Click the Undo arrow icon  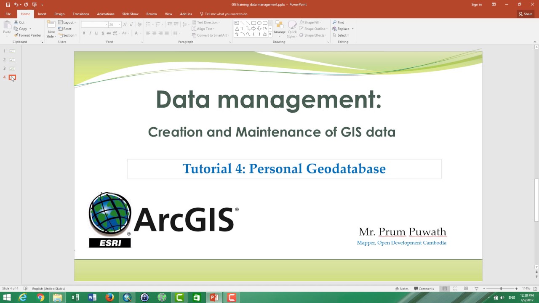pos(16,5)
